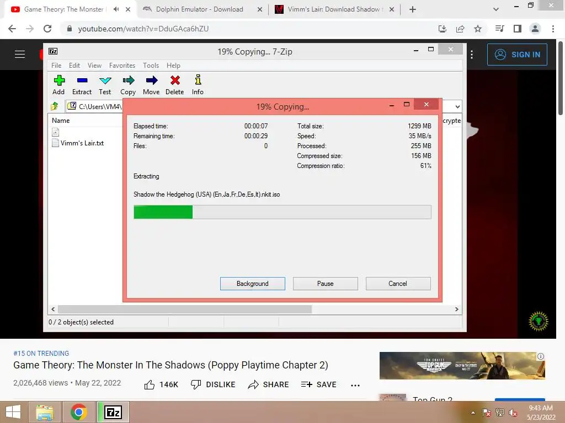Click the Test toolbar icon
Image resolution: width=565 pixels, height=423 pixels.
coord(105,85)
